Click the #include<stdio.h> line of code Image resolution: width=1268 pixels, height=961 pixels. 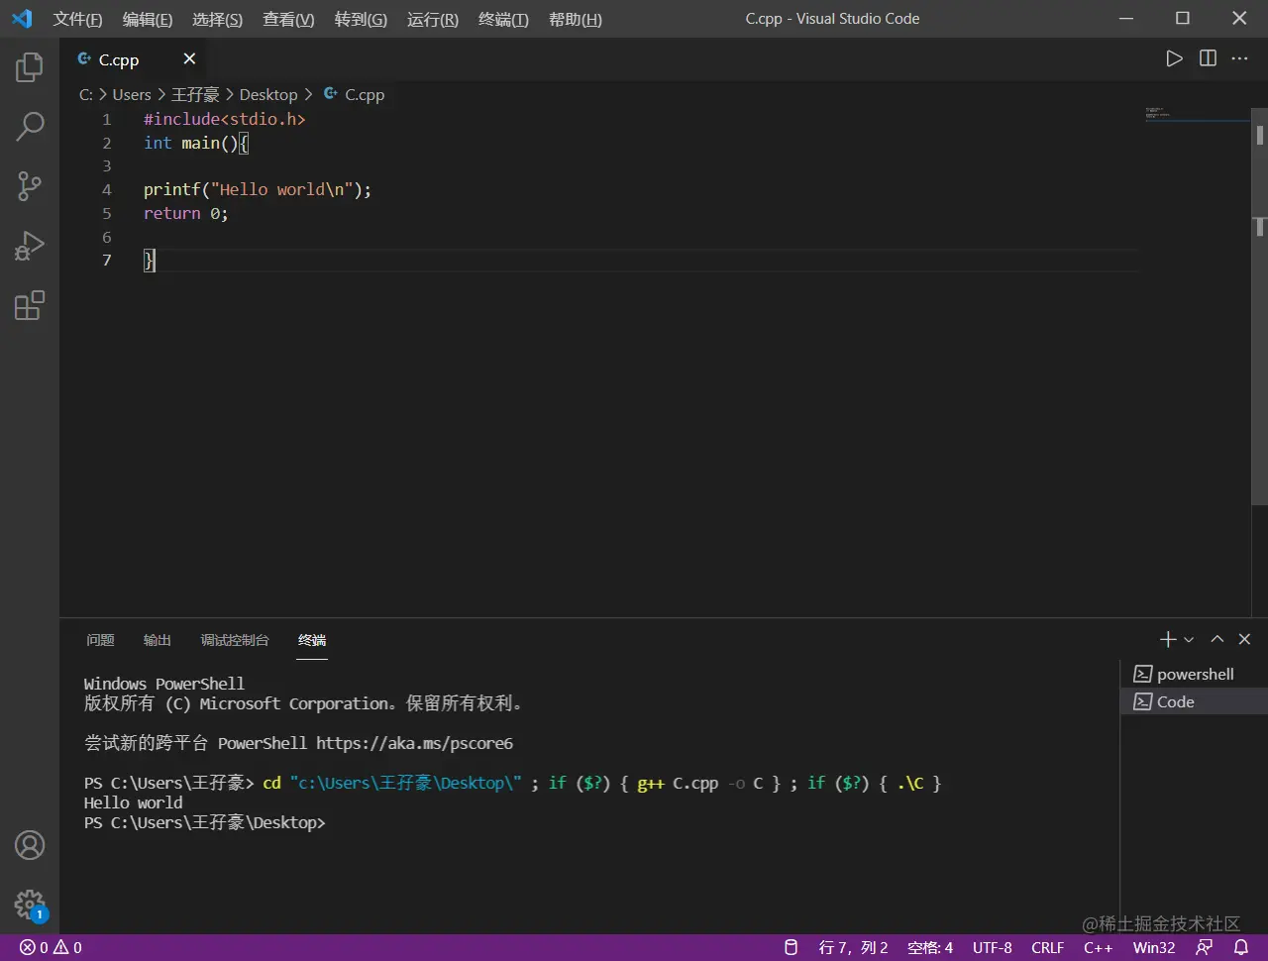225,119
